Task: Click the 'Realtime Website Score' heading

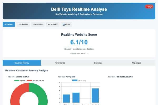Action: [79, 35]
